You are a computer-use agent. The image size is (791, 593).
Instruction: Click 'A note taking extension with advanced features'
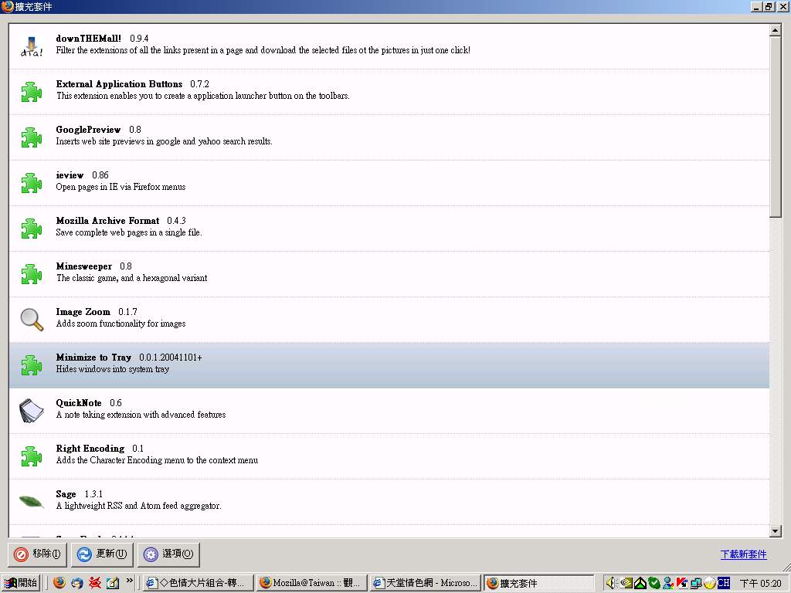click(x=141, y=415)
